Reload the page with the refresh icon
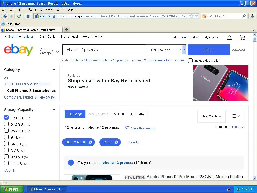 [19, 16]
